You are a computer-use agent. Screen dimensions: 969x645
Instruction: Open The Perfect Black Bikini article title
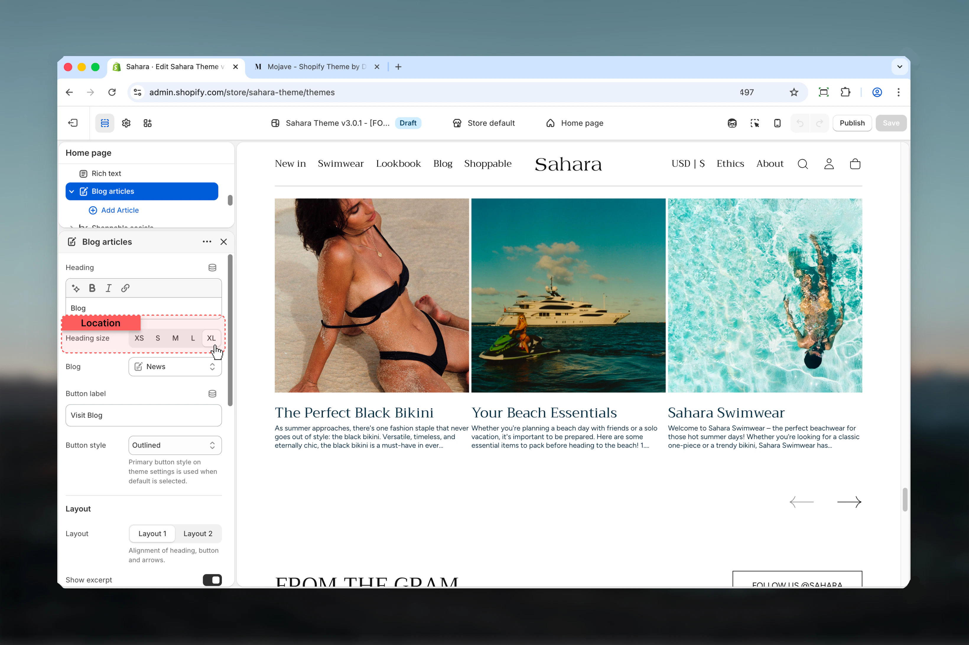pos(354,412)
